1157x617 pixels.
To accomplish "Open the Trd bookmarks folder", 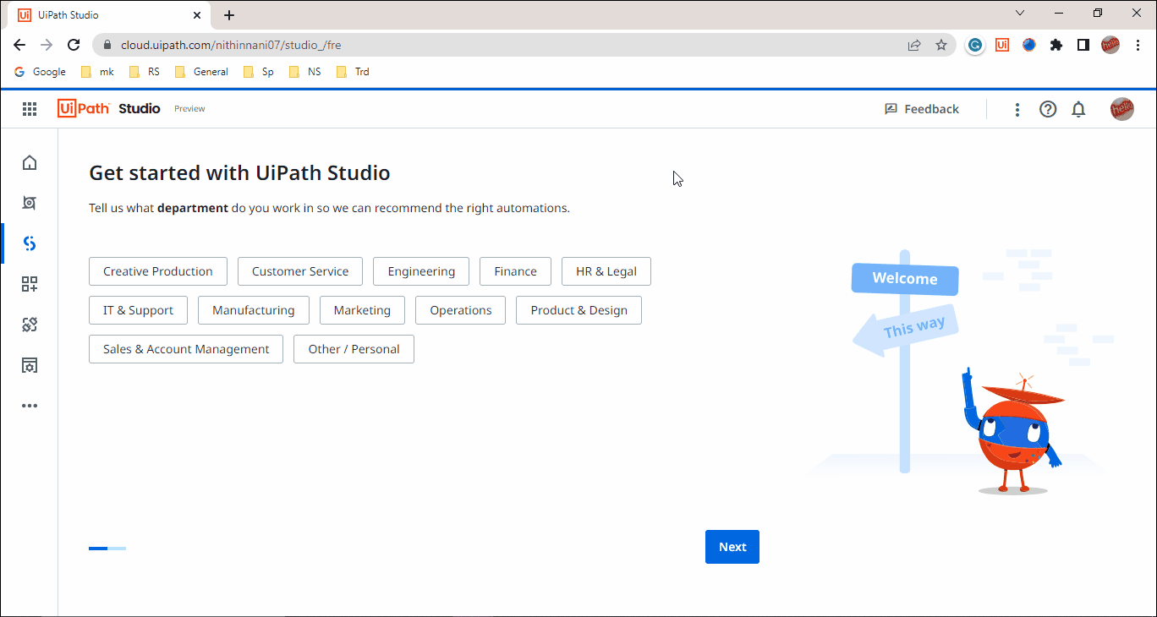I will (x=353, y=72).
